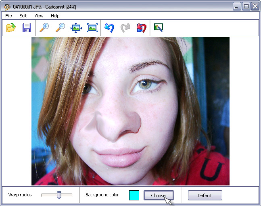Fit image to window icon

(x=76, y=28)
